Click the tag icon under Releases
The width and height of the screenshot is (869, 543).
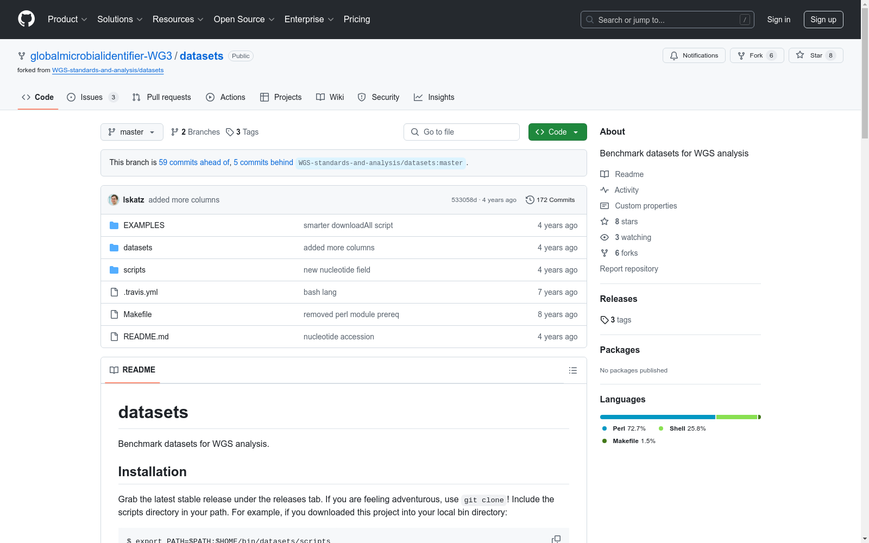[x=604, y=320]
